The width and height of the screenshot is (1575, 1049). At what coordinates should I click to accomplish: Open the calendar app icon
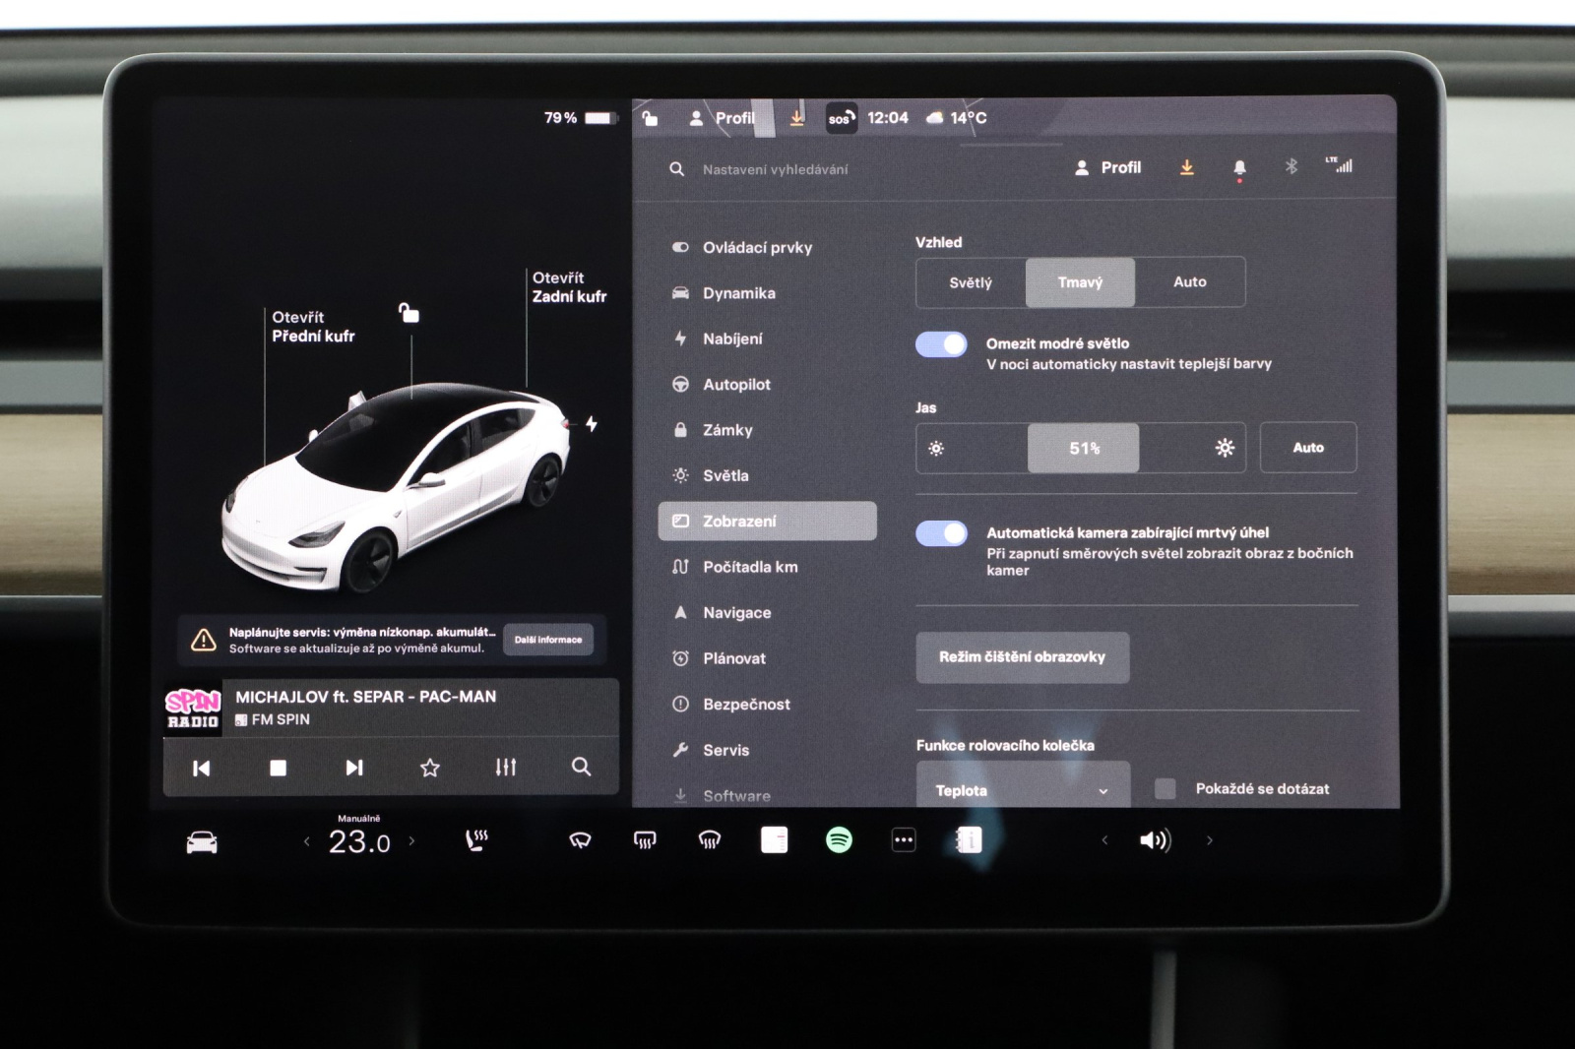pyautogui.click(x=774, y=839)
